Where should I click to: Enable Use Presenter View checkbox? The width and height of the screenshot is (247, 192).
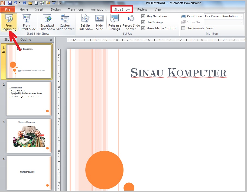183,28
